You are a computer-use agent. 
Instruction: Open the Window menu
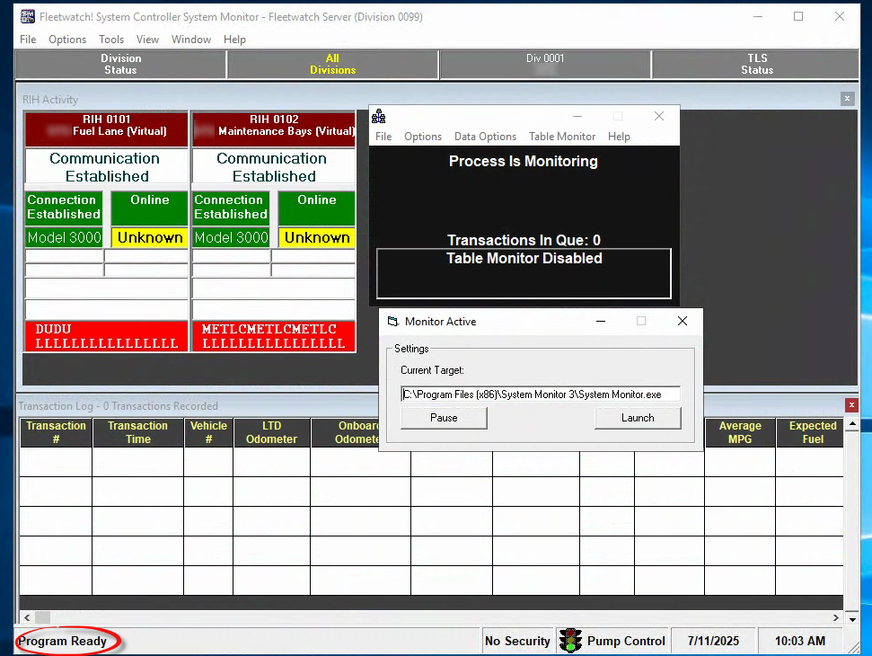coord(191,40)
